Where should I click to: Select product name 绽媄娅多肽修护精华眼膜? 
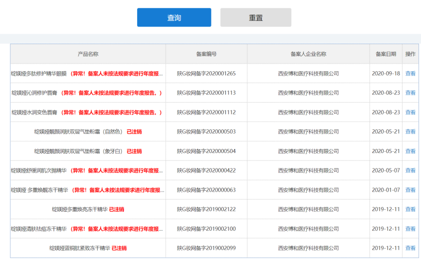coord(39,74)
